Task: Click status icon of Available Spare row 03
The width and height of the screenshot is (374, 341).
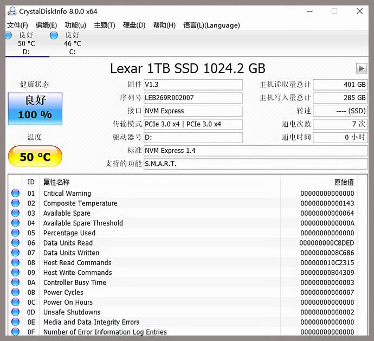Action: 16,213
